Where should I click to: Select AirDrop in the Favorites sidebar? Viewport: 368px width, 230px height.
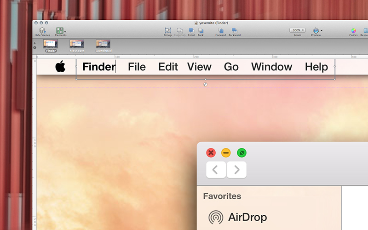[x=247, y=217]
